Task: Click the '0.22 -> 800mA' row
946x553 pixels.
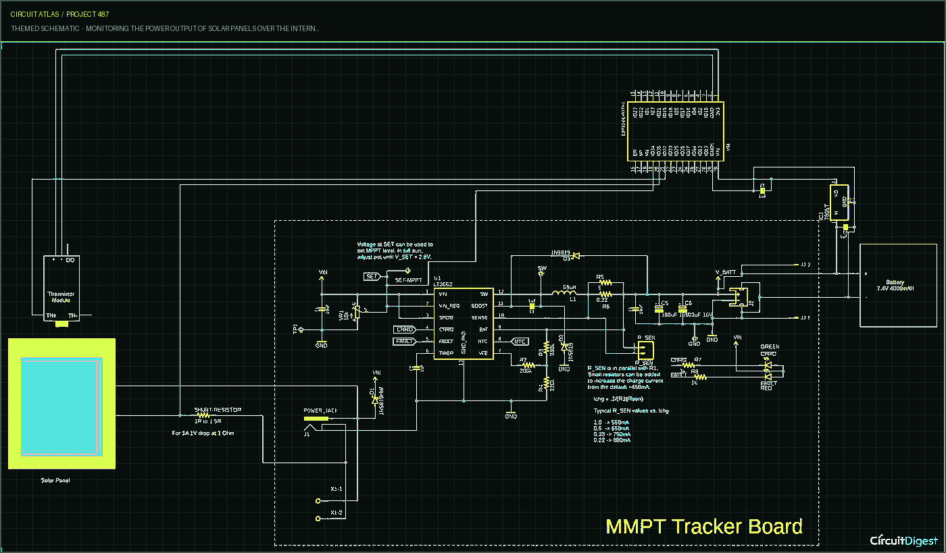Action: pyautogui.click(x=611, y=440)
